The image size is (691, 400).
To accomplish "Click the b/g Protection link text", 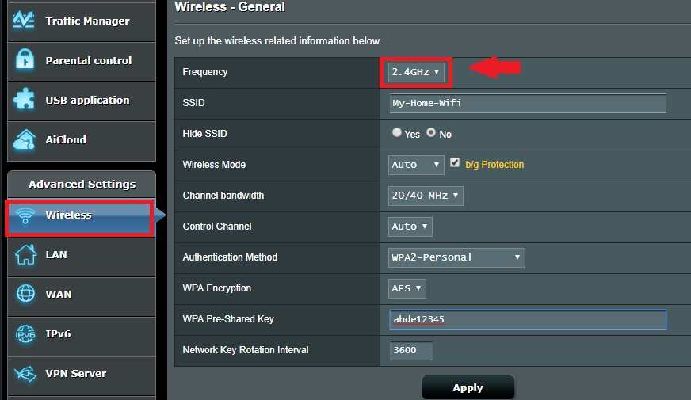I will [494, 165].
